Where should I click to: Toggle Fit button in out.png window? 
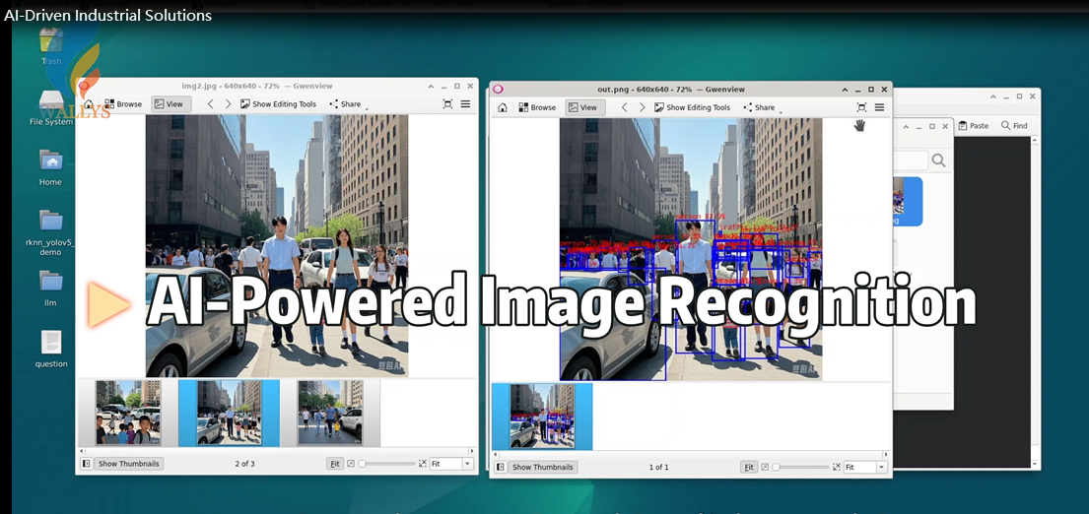749,467
